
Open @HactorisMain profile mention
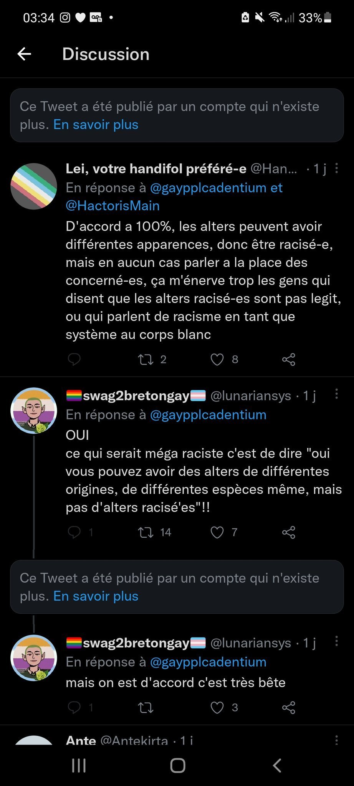pos(112,206)
